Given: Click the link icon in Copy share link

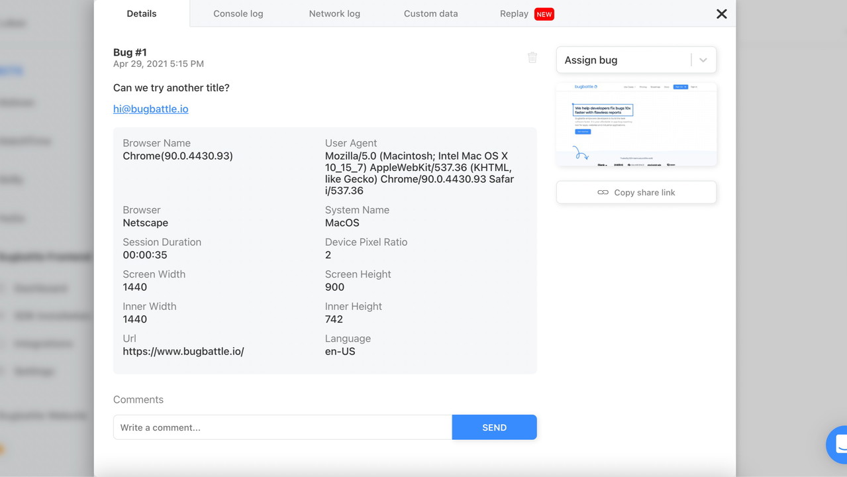Looking at the screenshot, I should tap(603, 193).
